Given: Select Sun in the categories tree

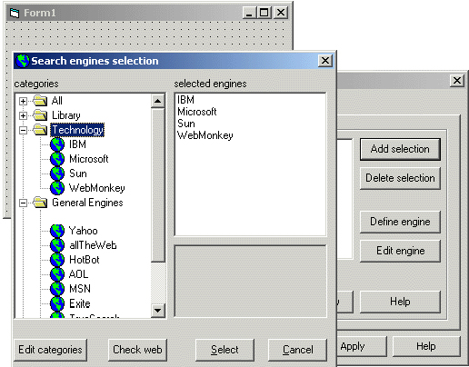Looking at the screenshot, I should click(x=78, y=174).
